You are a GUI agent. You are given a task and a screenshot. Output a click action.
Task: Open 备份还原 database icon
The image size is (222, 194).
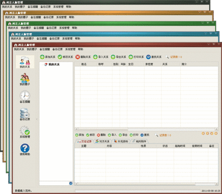[25, 114]
